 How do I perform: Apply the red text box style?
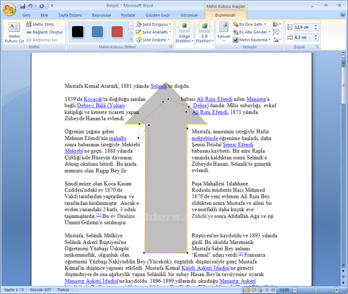pos(117,32)
